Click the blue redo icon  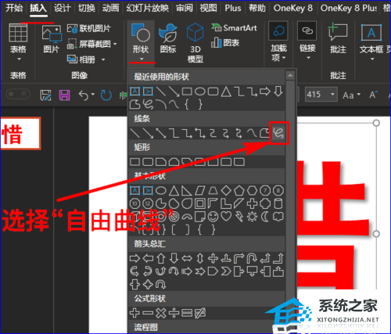point(106,95)
